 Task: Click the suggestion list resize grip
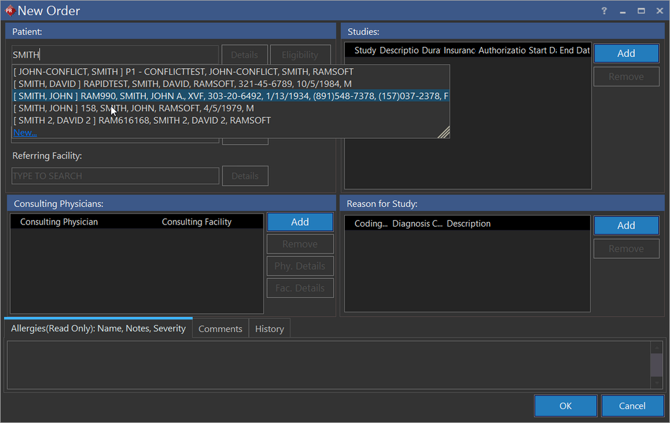(x=444, y=132)
